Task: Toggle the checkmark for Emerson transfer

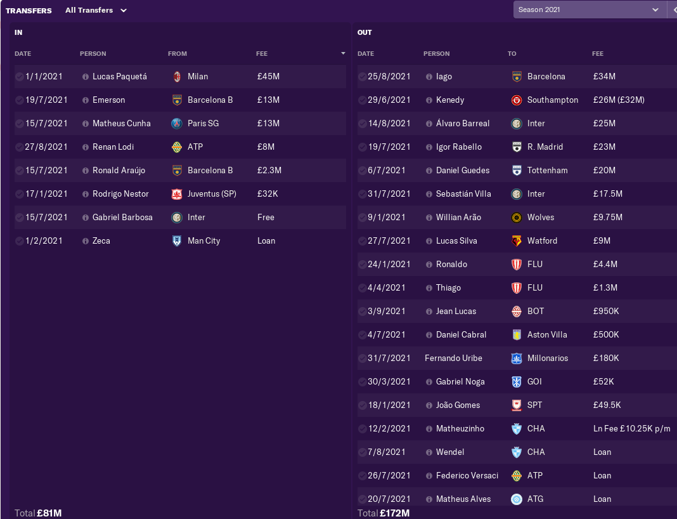Action: (20, 100)
